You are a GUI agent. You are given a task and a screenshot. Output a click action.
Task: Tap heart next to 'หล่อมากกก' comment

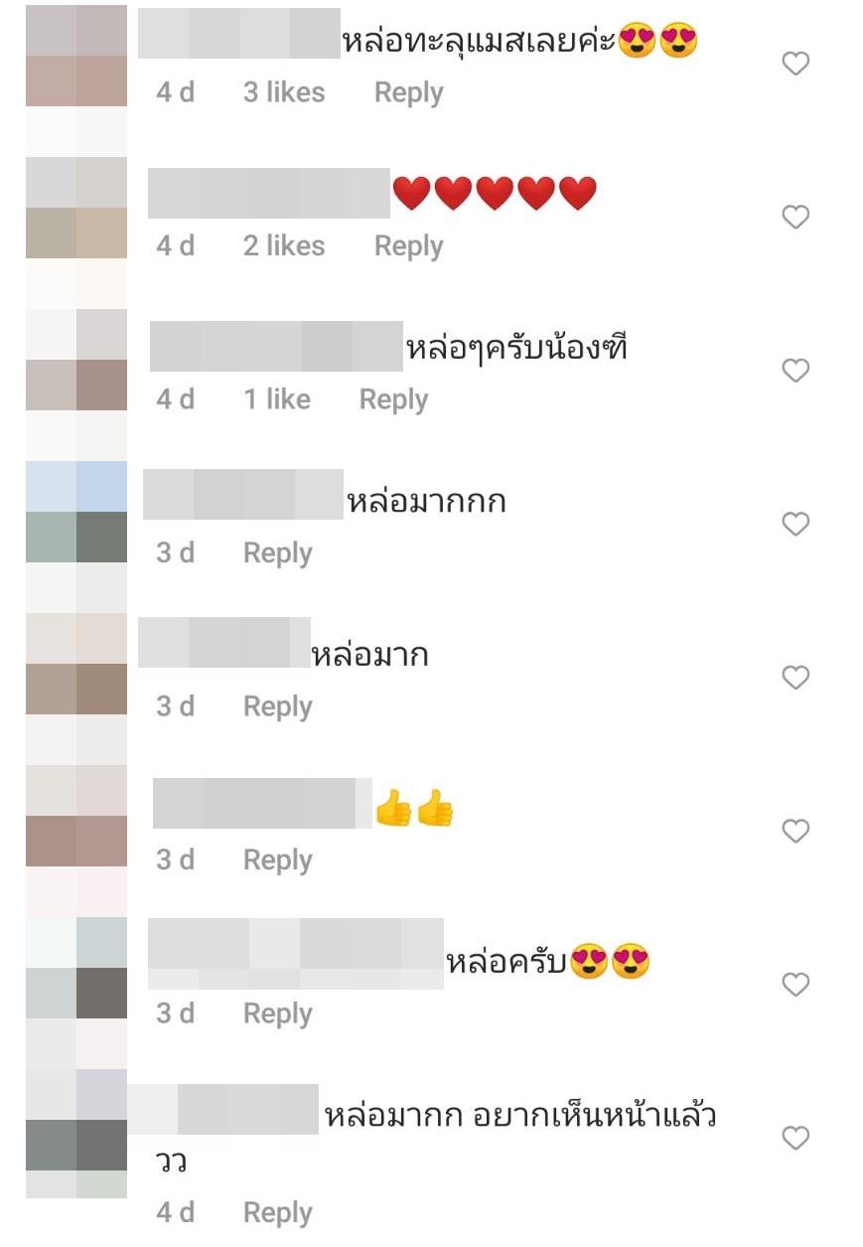pos(795,525)
